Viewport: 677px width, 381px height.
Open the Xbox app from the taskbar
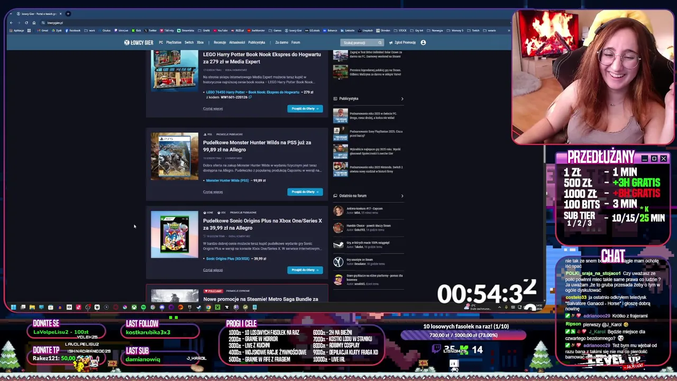(x=134, y=307)
